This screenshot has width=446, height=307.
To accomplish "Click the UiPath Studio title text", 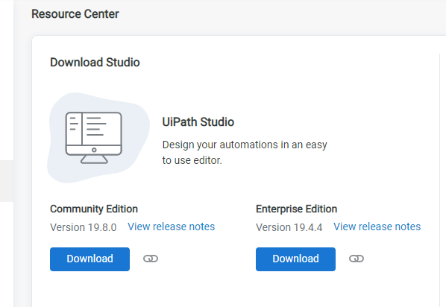I will tap(198, 122).
